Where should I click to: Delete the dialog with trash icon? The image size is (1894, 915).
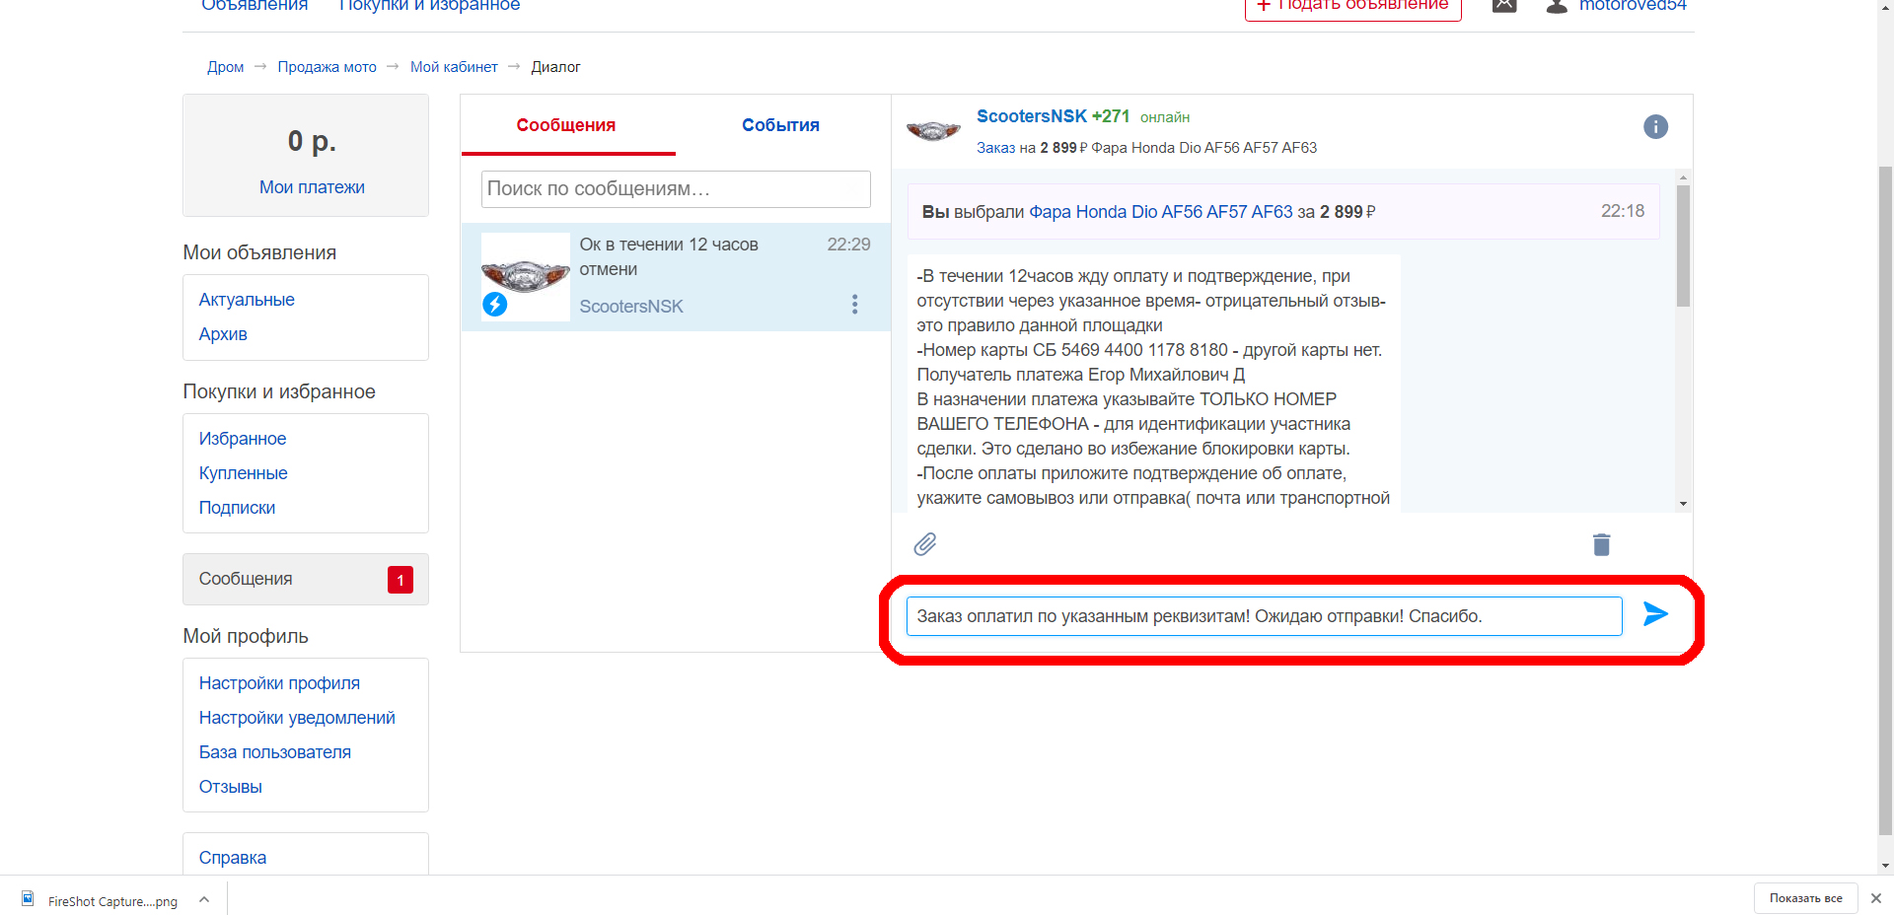click(x=1601, y=544)
